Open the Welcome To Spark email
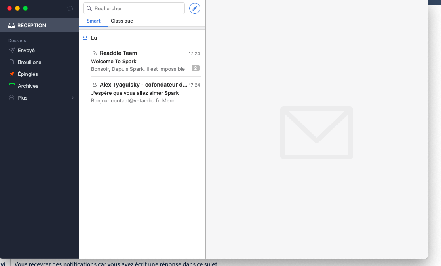Screen dimensions: 441x266 pyautogui.click(x=139, y=61)
